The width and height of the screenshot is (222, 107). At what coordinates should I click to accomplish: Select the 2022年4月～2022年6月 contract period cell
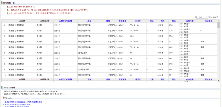point(190,53)
